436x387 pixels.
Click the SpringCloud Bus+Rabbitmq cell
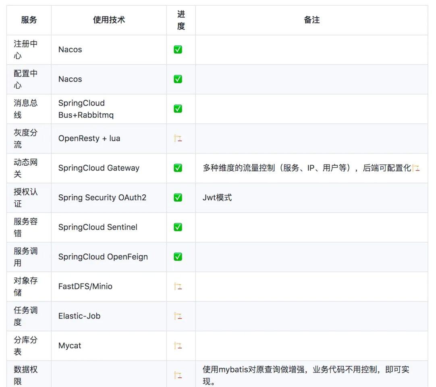pos(109,109)
